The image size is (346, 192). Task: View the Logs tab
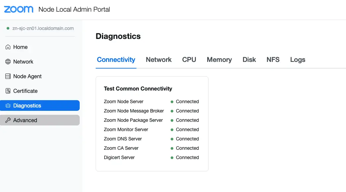[298, 60]
